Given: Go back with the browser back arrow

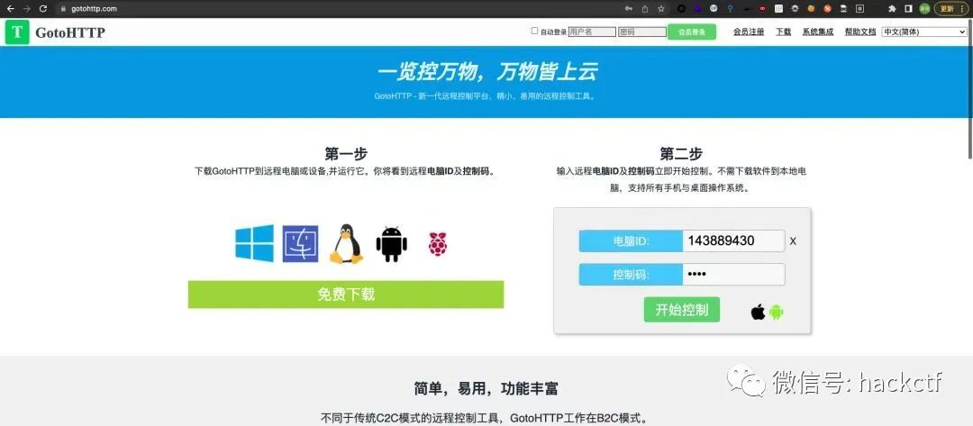Looking at the screenshot, I should [x=10, y=9].
